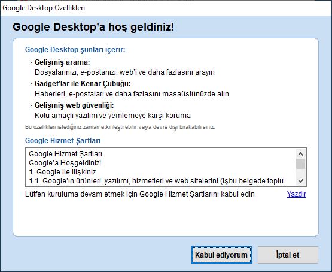332x272 pixels.
Task: Click text "Kötü amaçlı yazılım ve yemlemeye karşı koruma"
Action: coord(112,116)
